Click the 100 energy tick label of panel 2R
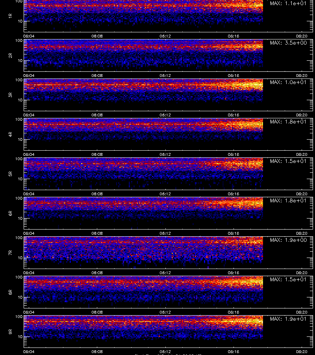The image size is (315, 355). 19,41
